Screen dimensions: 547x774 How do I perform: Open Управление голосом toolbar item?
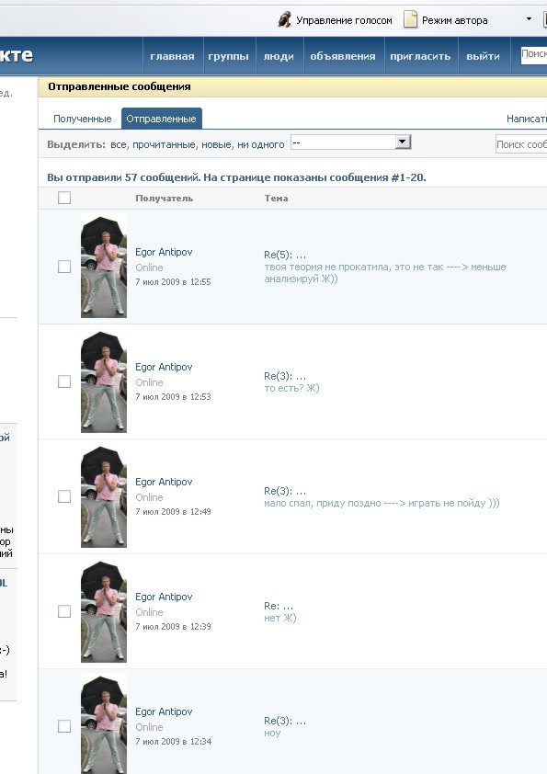336,20
